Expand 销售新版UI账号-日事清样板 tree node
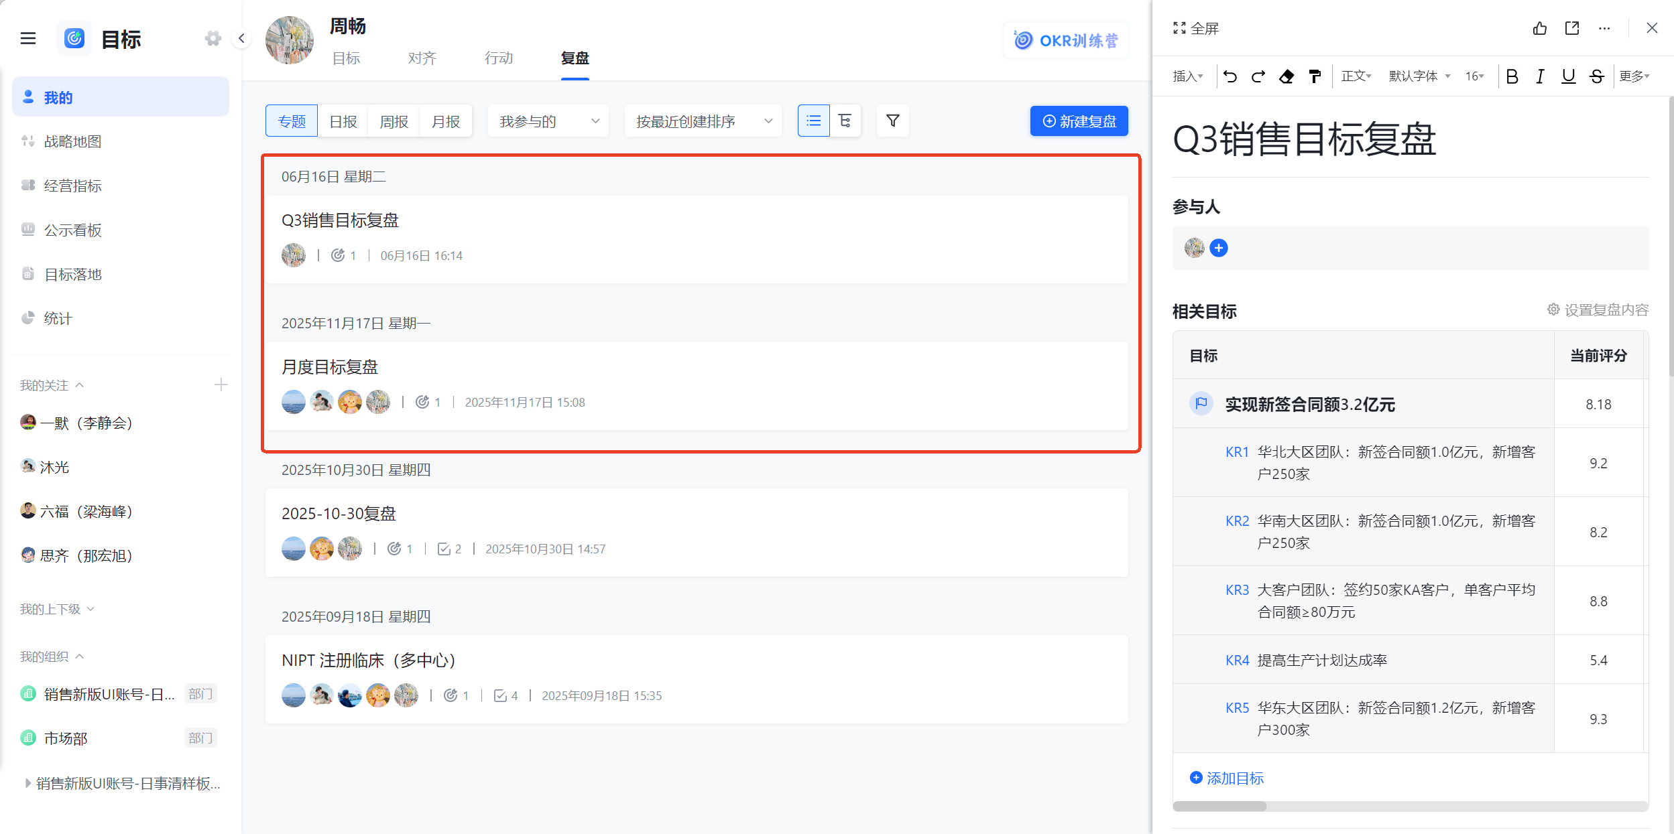The height and width of the screenshot is (834, 1674). pos(27,783)
